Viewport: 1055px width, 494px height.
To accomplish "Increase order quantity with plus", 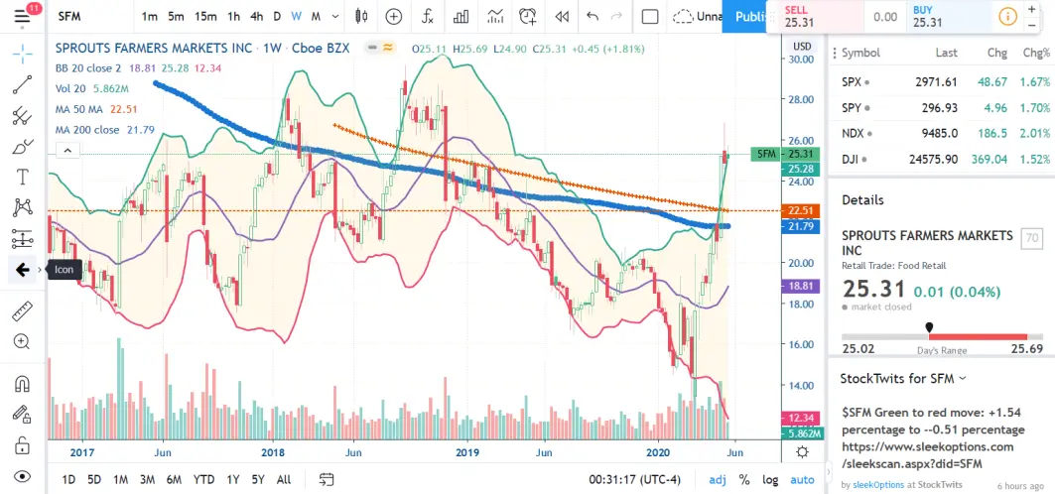I will [x=1031, y=9].
